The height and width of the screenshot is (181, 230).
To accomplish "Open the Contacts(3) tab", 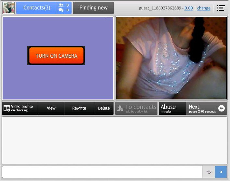I will pyautogui.click(x=37, y=8).
